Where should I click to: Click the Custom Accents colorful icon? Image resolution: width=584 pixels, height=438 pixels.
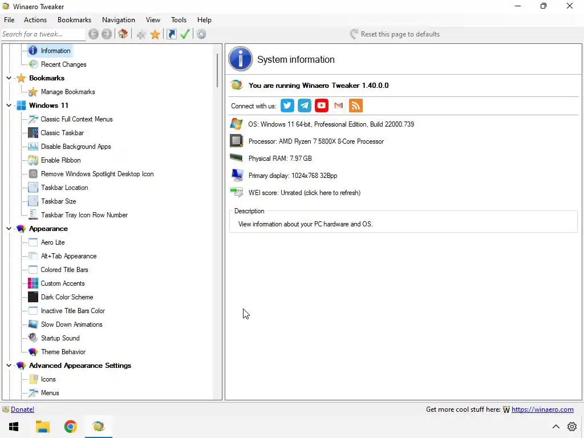pos(33,283)
